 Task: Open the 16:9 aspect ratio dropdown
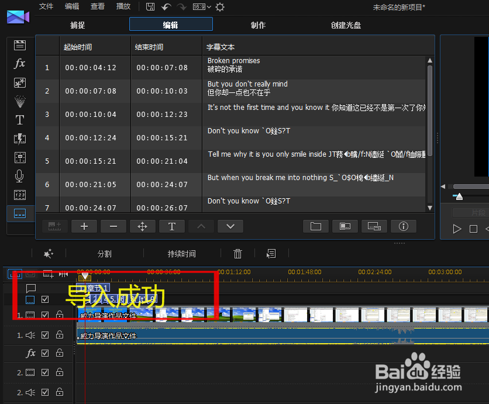click(x=202, y=7)
